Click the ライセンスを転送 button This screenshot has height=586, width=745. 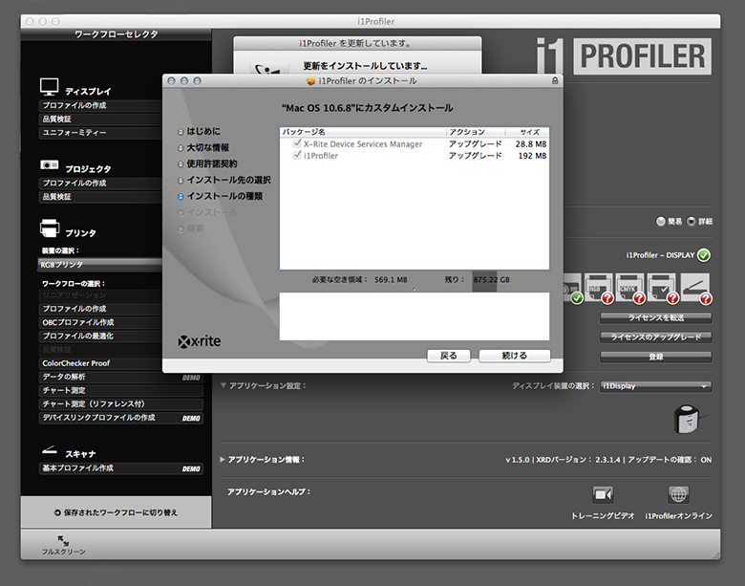coord(655,317)
